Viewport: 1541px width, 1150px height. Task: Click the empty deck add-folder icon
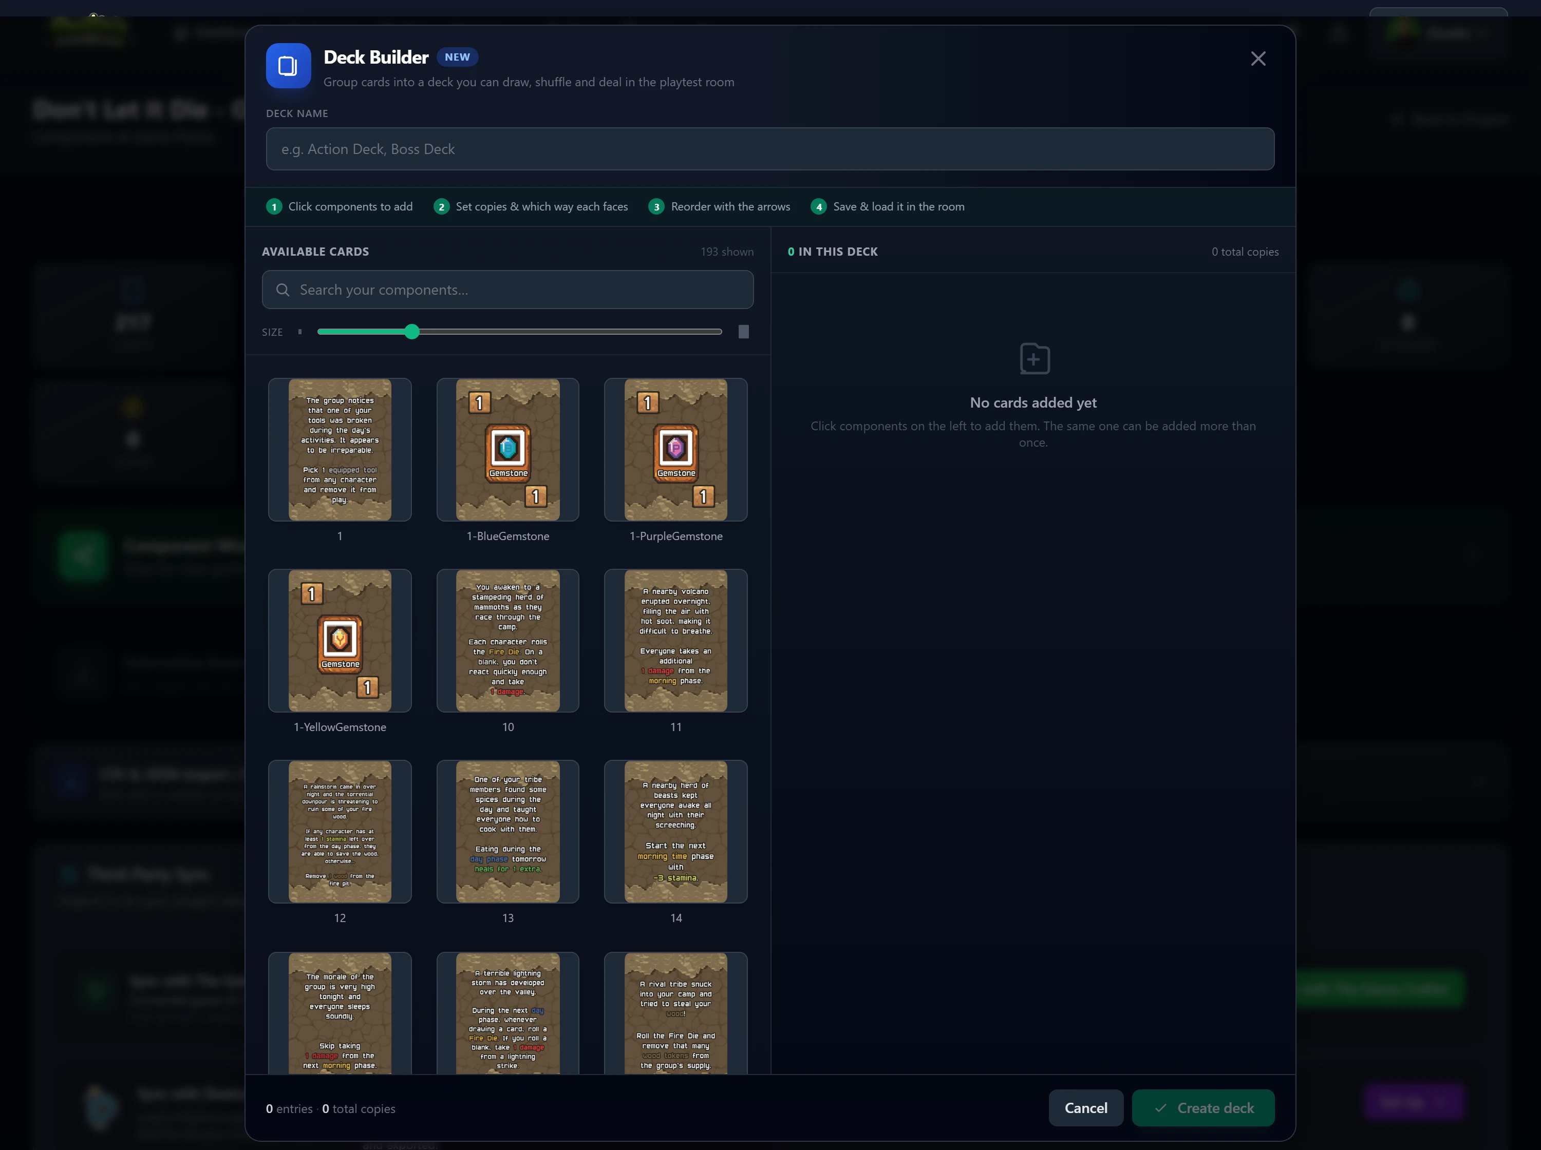pos(1034,358)
